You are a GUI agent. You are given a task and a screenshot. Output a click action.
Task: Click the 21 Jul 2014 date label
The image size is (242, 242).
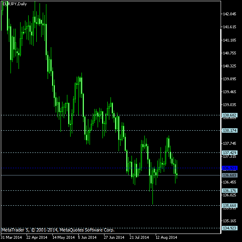point(139,238)
